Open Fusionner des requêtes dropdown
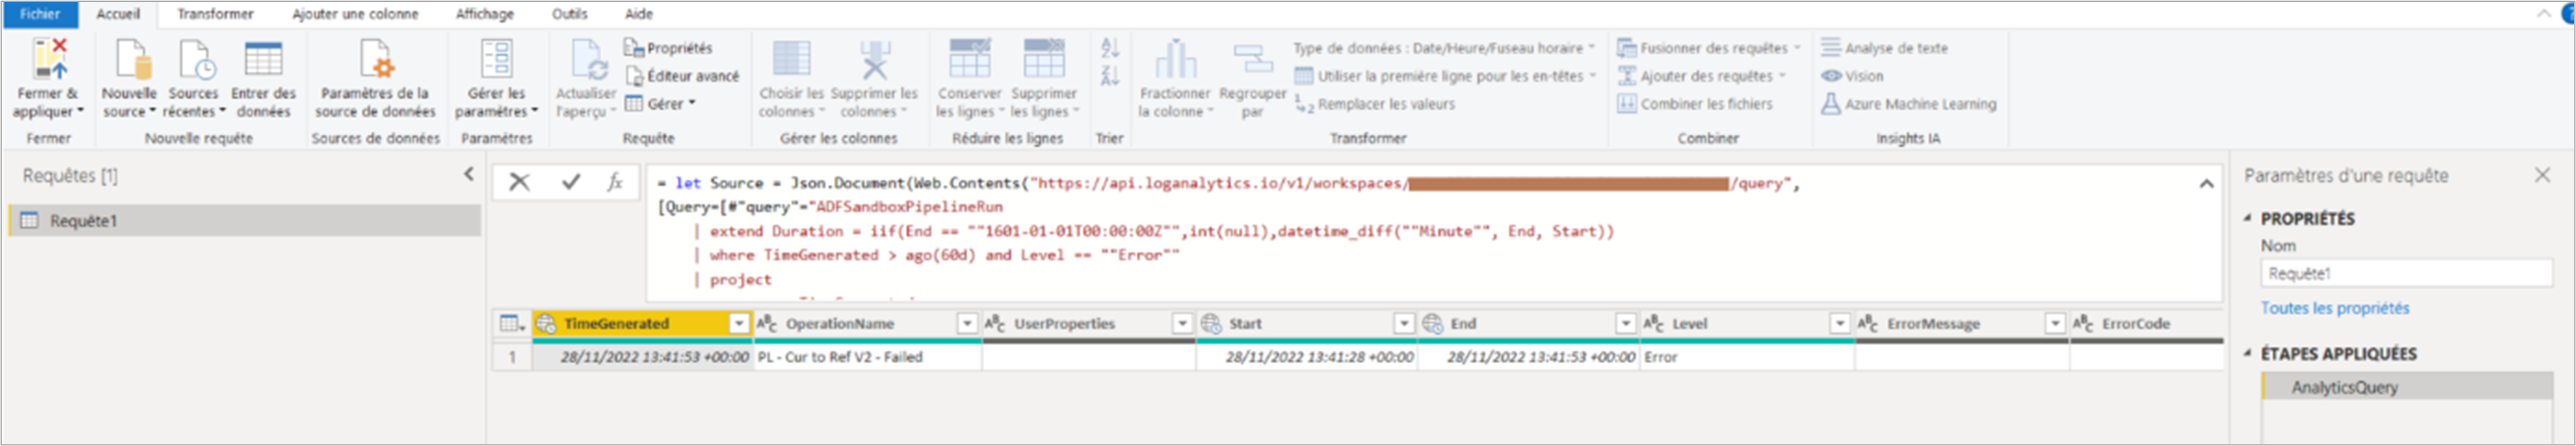 (1709, 48)
